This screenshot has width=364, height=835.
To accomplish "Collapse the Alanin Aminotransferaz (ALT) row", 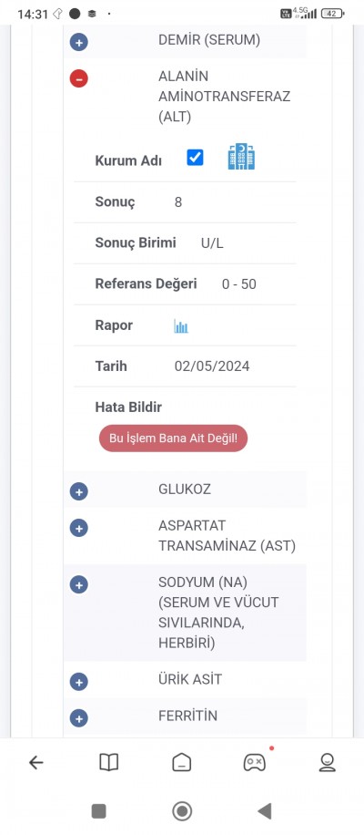I will click(78, 78).
